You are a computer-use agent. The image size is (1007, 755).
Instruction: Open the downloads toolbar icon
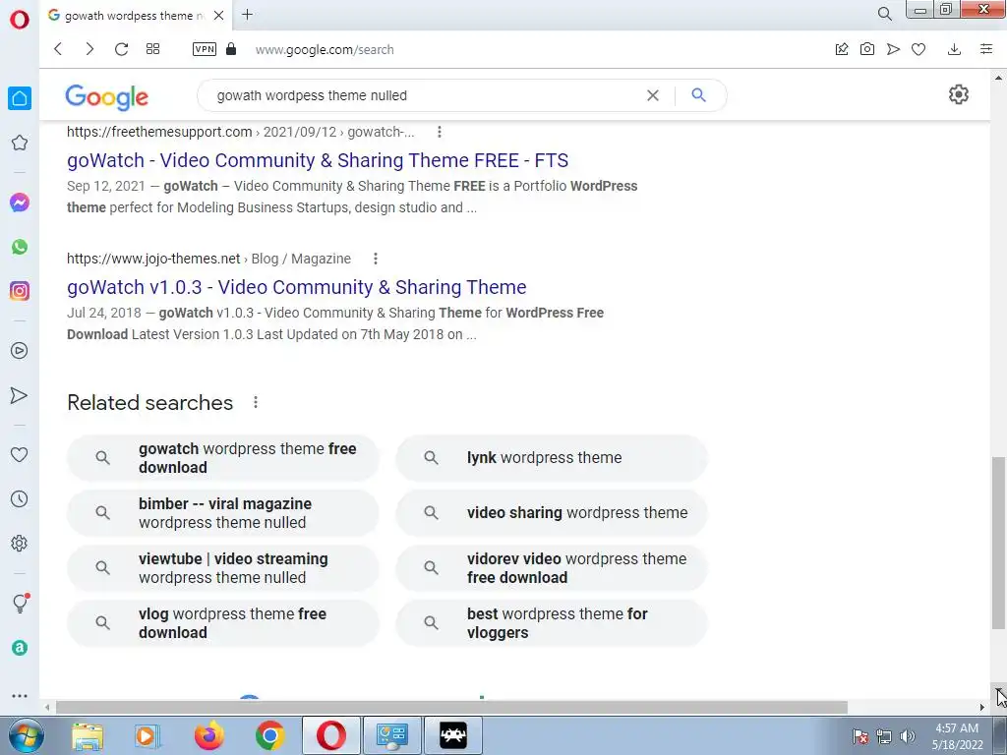pyautogui.click(x=954, y=49)
